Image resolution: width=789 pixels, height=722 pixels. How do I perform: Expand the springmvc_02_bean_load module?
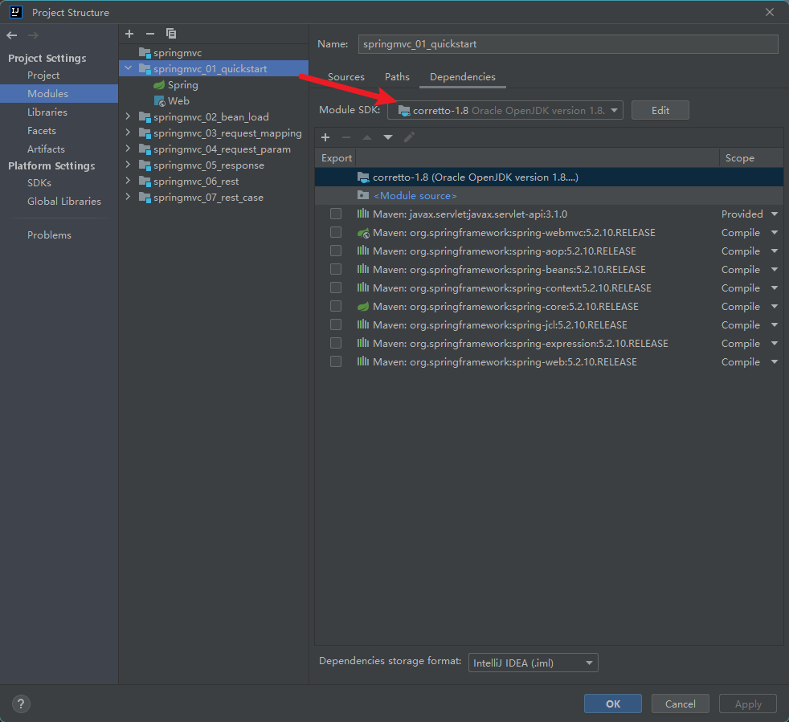coord(129,116)
